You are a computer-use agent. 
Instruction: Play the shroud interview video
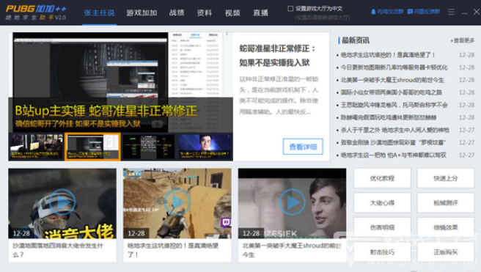tap(292, 202)
